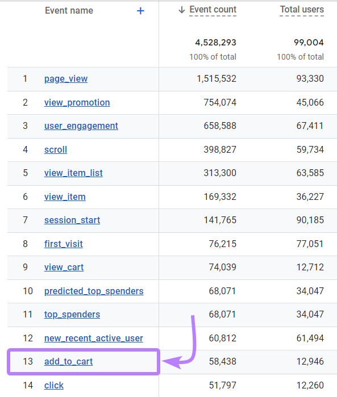Viewport: 337px width, 397px height.
Task: Sort by the Event count column header
Action: [x=213, y=10]
